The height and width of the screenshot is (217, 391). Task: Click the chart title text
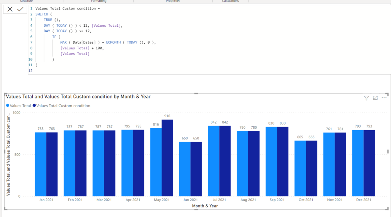click(x=78, y=97)
